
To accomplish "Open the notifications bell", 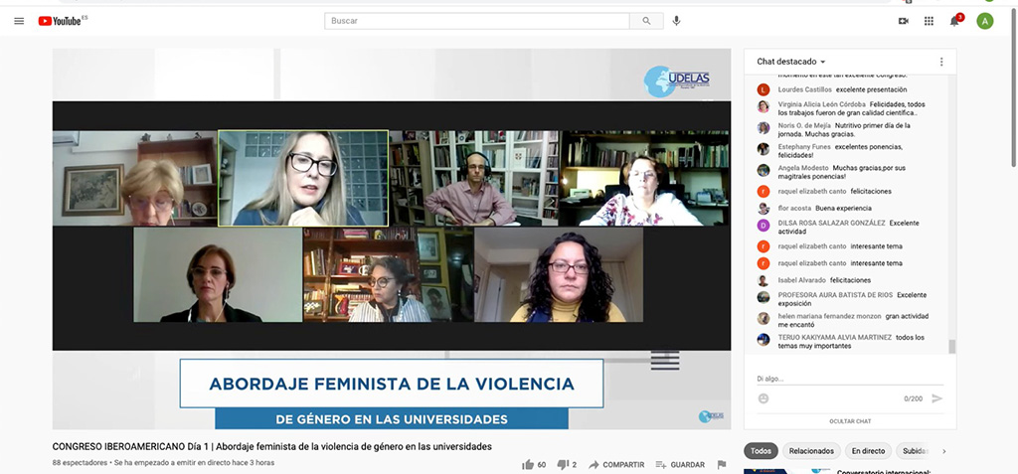I will (x=954, y=21).
